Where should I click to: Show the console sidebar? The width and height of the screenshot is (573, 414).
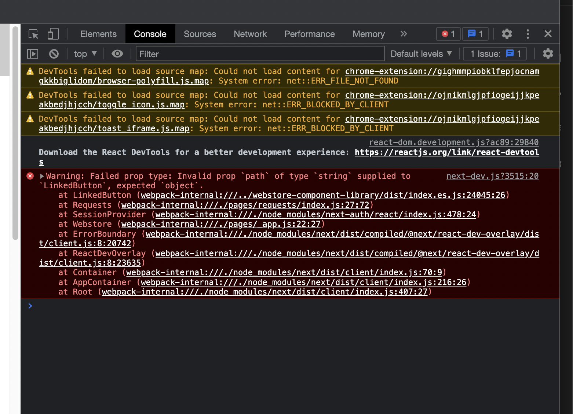click(x=33, y=54)
